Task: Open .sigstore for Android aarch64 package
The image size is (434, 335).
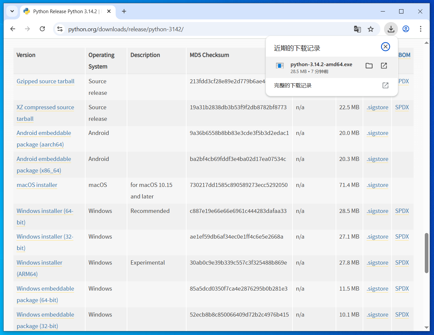Action: [377, 133]
